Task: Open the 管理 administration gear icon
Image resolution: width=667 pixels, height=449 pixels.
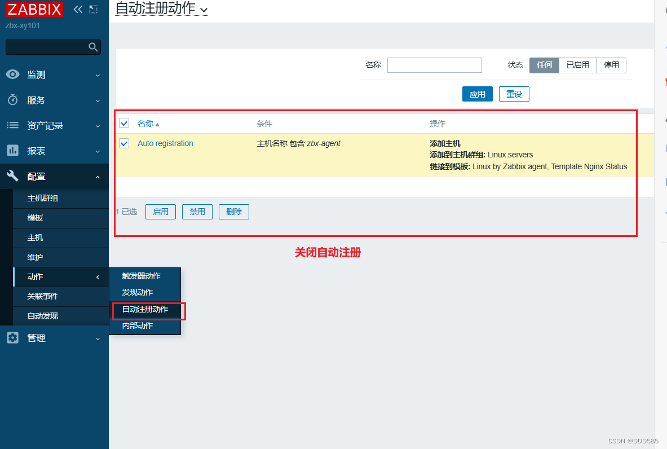Action: pyautogui.click(x=12, y=338)
